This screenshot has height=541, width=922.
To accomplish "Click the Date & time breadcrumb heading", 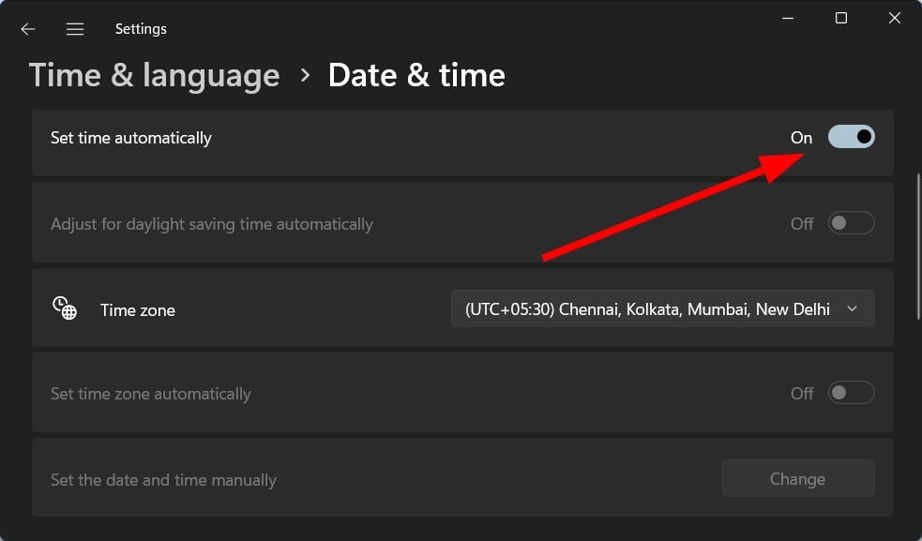I will coord(416,75).
